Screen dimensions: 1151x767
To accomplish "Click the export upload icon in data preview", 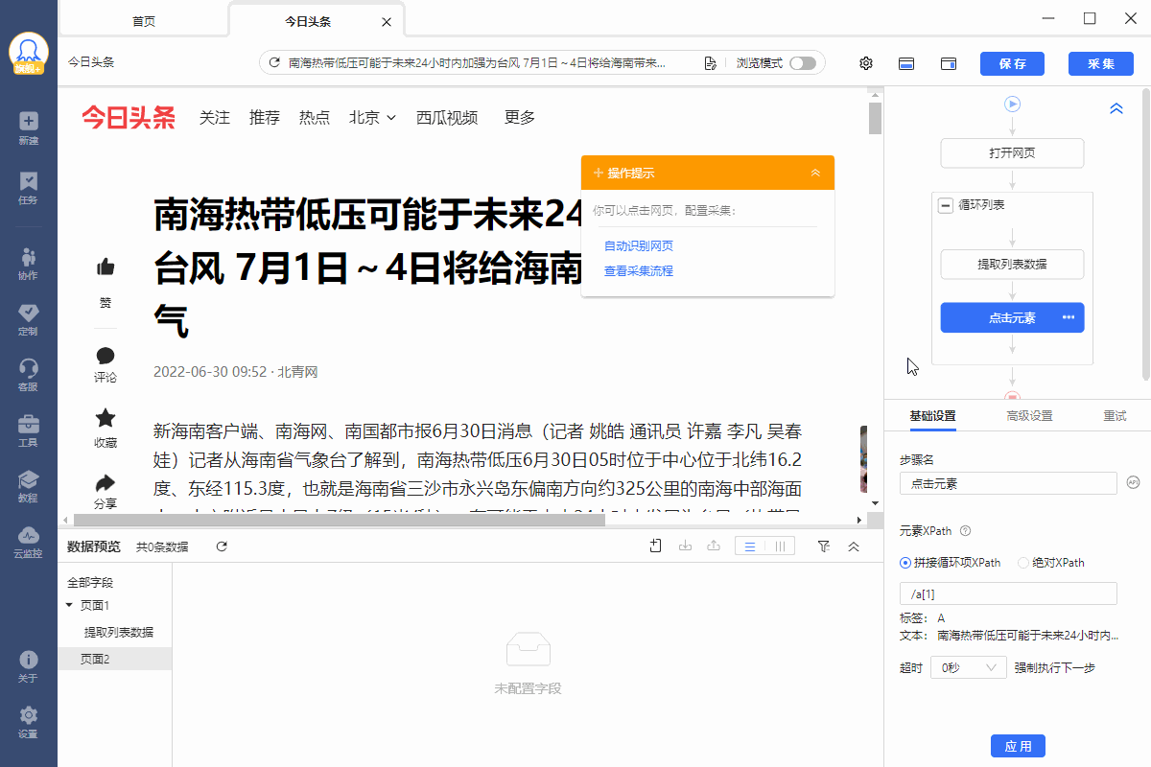I will (x=714, y=546).
